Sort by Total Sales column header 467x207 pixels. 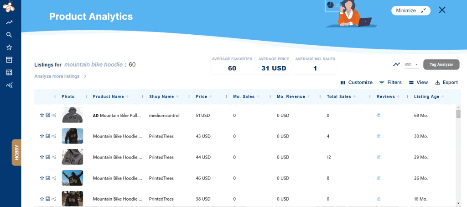pos(339,96)
